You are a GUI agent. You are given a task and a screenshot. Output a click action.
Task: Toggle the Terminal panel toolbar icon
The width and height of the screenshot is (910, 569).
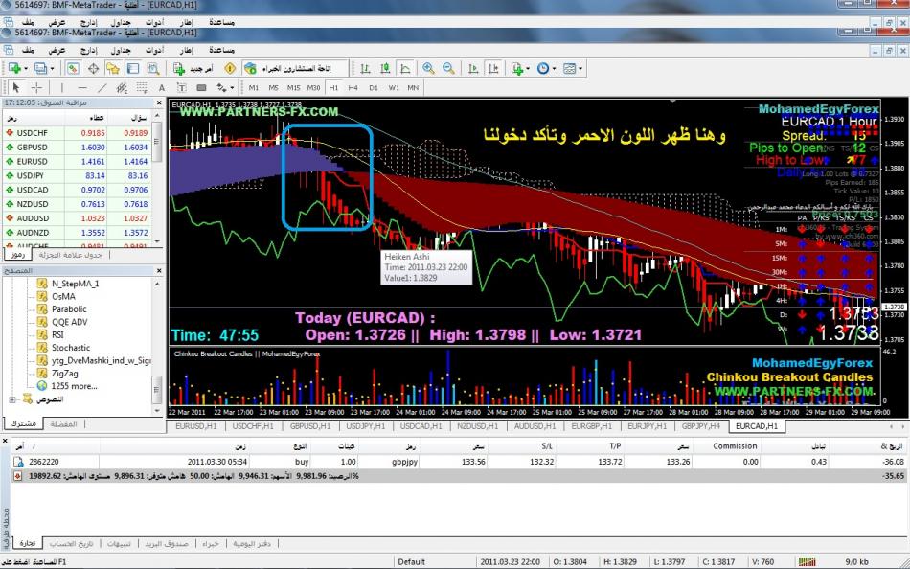tap(133, 69)
